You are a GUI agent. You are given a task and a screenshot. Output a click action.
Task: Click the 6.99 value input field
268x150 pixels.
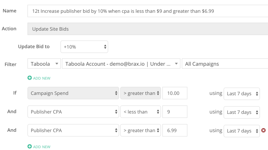click(x=175, y=130)
